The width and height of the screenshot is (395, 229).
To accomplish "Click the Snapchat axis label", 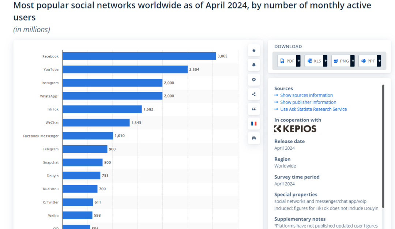I will coord(51,162).
